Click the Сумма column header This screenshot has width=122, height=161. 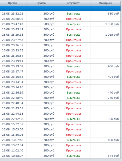41,3
